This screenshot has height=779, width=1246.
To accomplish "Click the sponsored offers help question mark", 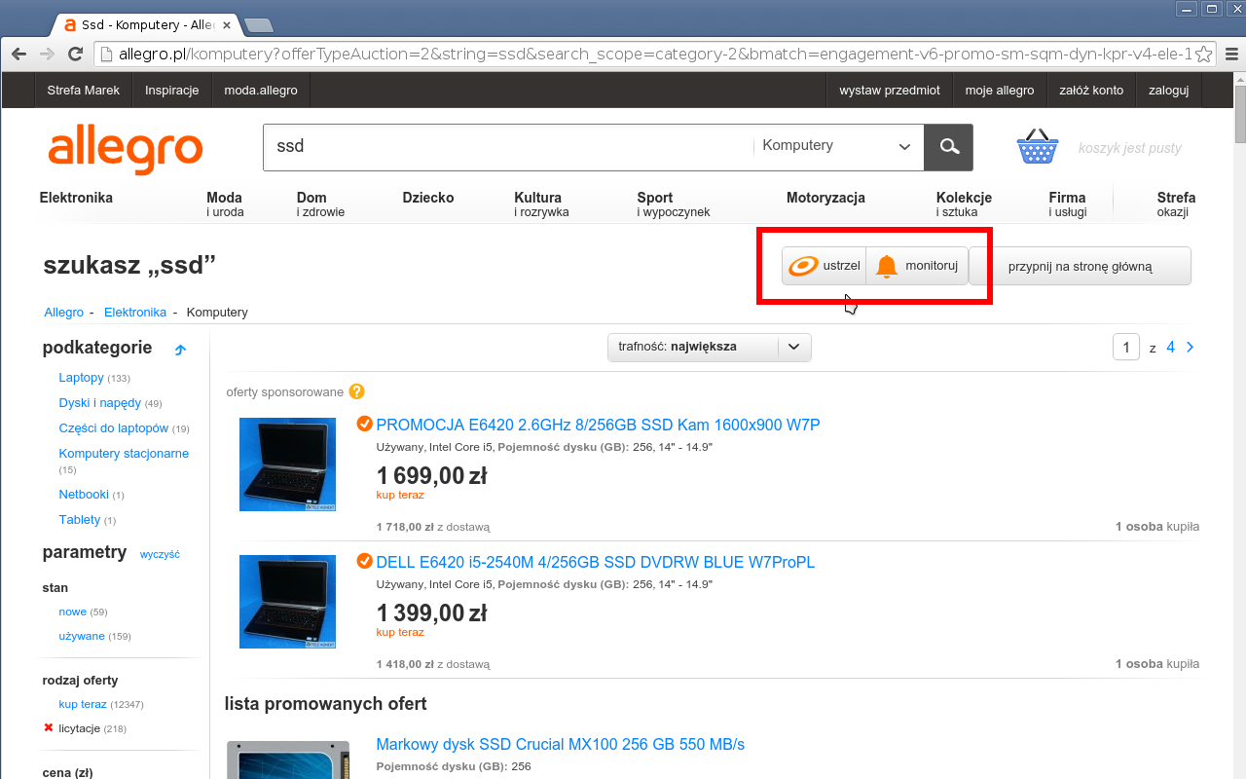I will (x=356, y=391).
